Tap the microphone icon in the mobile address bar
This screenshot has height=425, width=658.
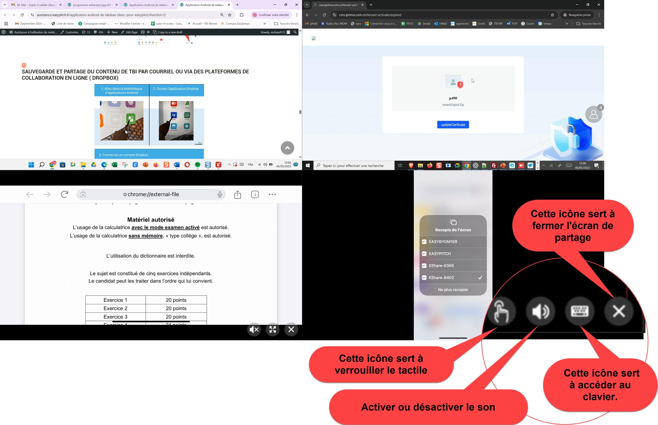[220, 194]
